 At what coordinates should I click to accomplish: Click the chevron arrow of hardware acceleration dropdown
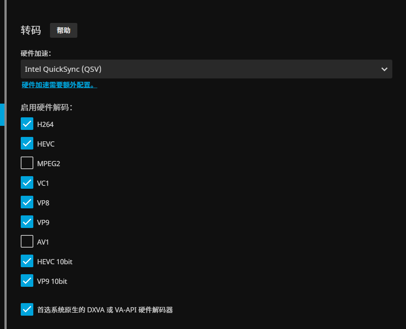[x=384, y=69]
